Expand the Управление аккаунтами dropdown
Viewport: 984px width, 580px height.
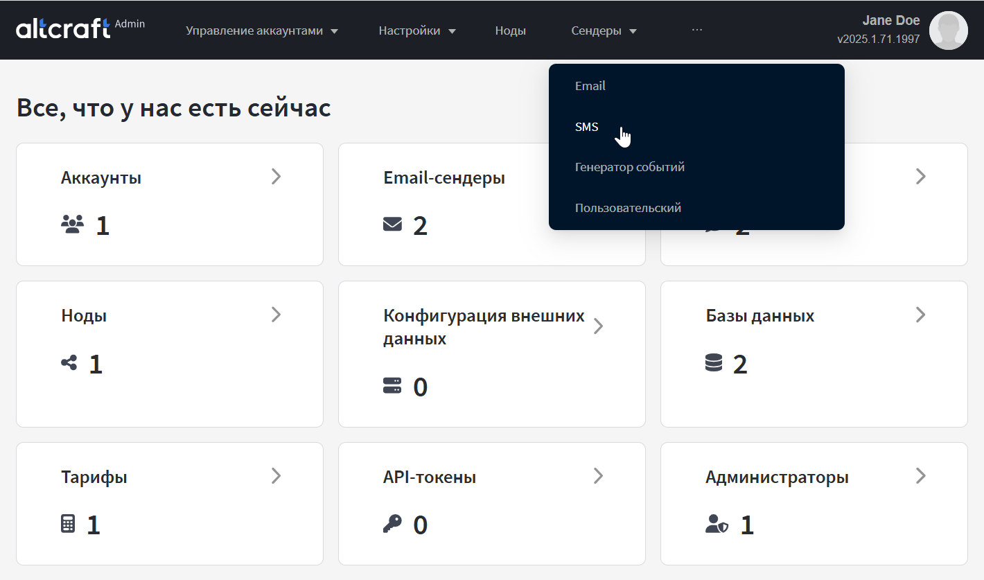pyautogui.click(x=261, y=30)
